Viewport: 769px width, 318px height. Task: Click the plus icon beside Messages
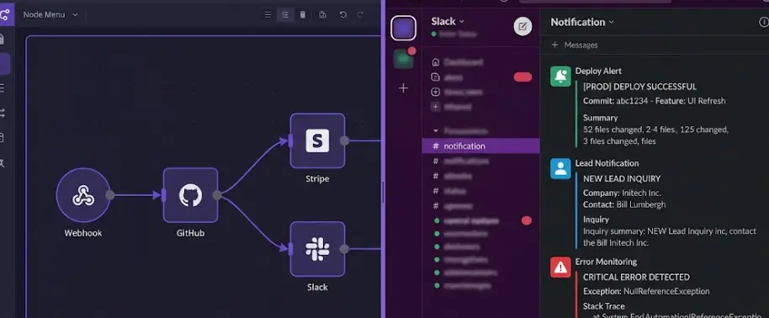click(554, 45)
